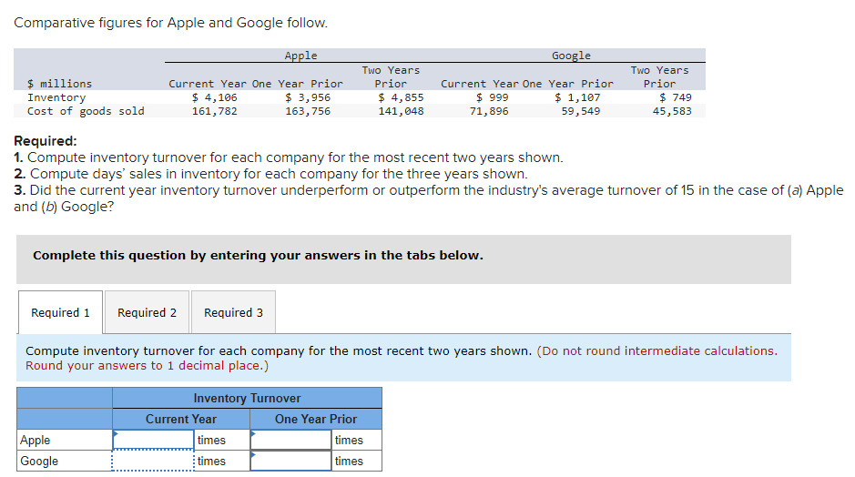Open the Required 1 tab

pos(60,312)
